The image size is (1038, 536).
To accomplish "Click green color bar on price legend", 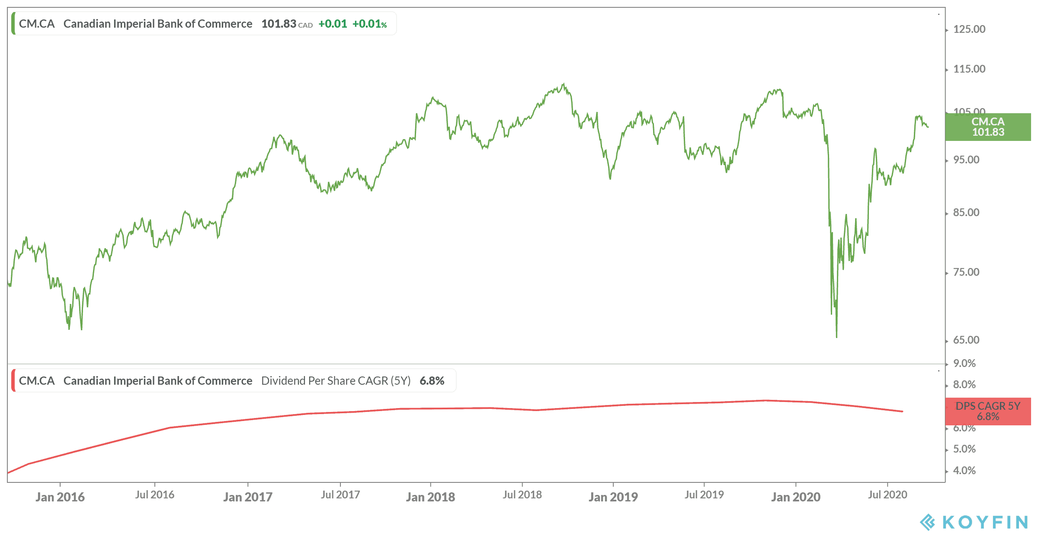I will [13, 24].
